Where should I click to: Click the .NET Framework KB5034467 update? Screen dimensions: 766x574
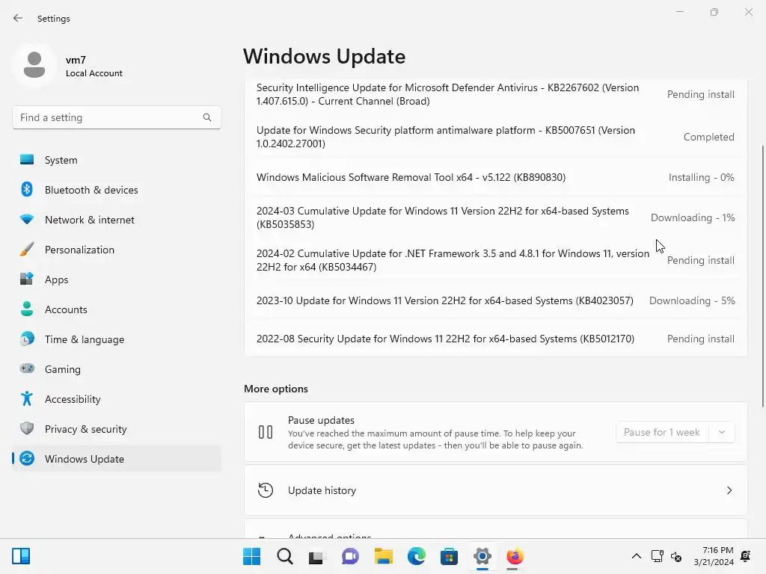(495, 260)
